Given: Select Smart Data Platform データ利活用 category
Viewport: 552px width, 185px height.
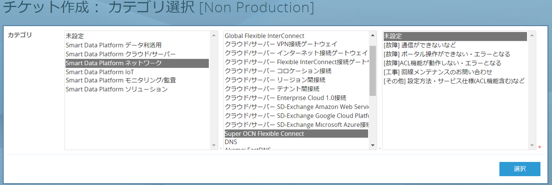Looking at the screenshot, I should point(113,45).
